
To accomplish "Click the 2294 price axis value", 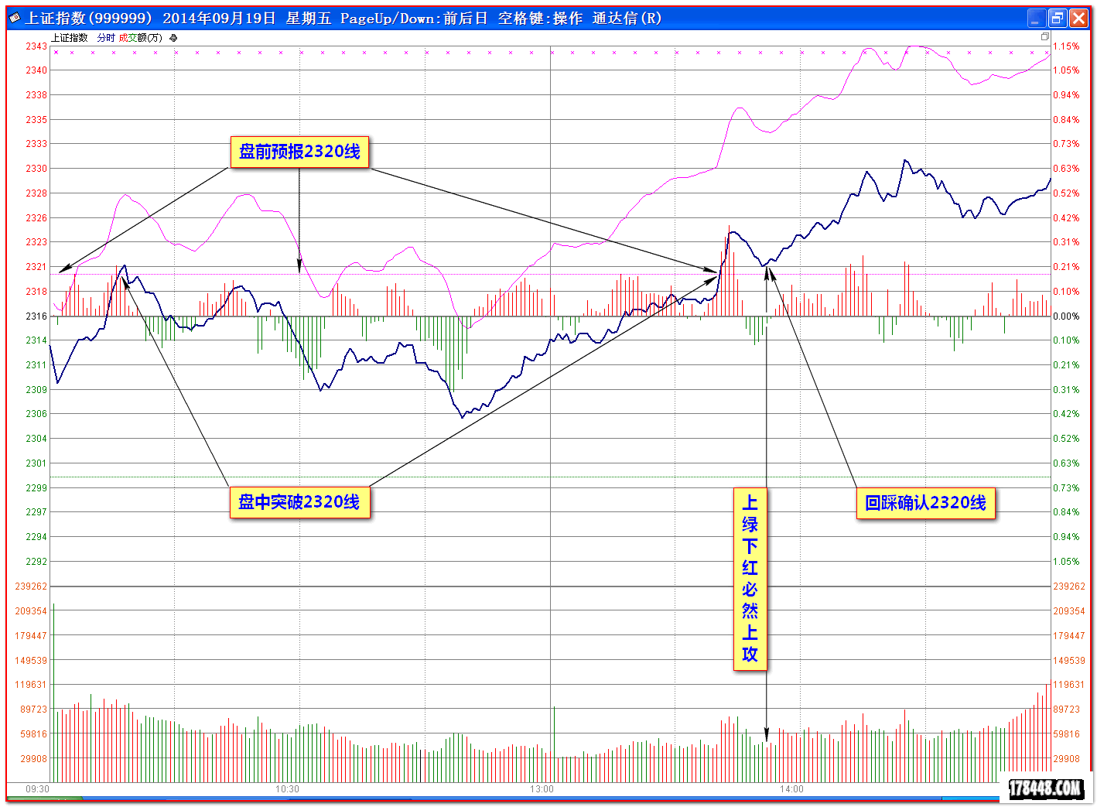I will click(36, 537).
